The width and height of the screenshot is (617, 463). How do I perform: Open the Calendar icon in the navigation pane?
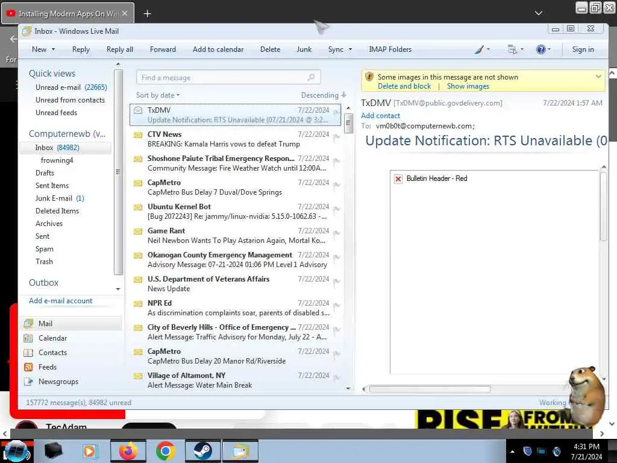pyautogui.click(x=28, y=338)
